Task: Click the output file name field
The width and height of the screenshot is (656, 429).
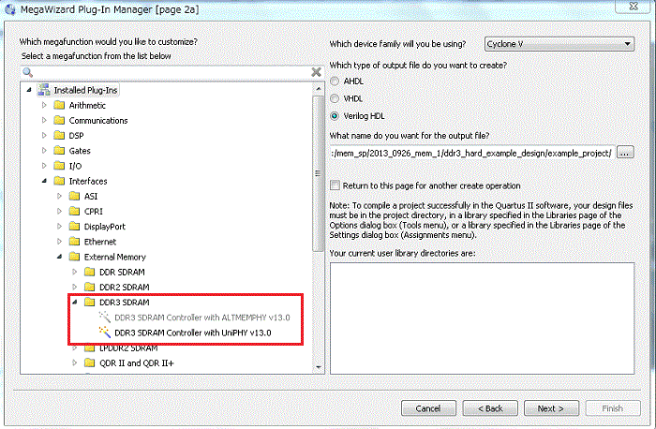Action: pos(471,153)
